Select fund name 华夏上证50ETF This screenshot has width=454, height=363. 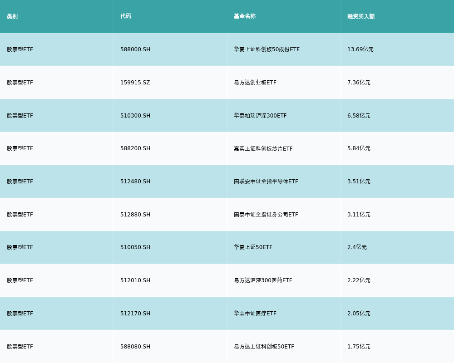[x=253, y=247]
